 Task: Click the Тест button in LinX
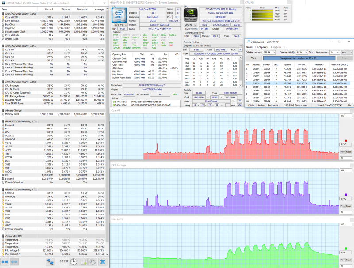coord(254,58)
